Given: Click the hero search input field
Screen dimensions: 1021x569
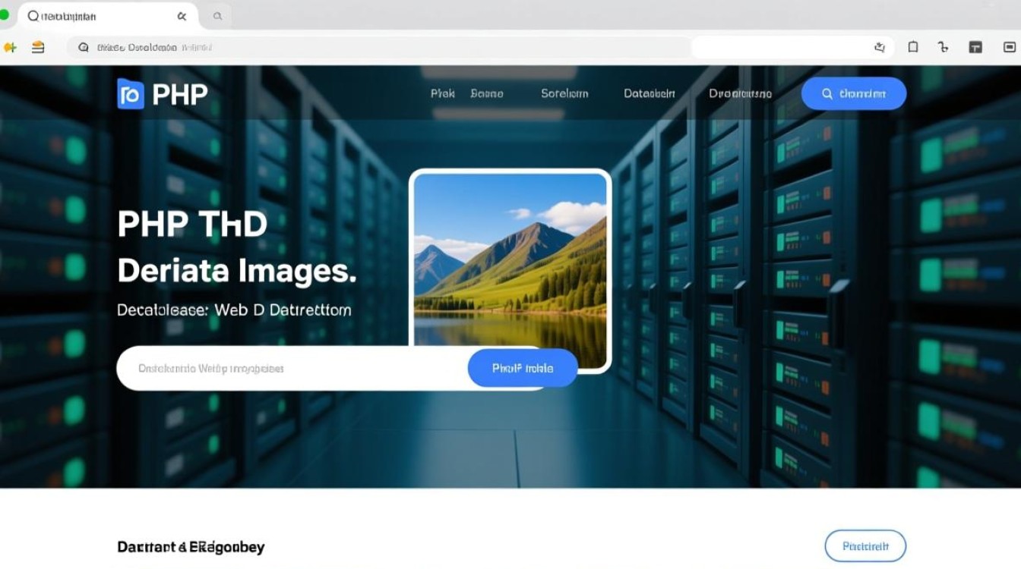Looking at the screenshot, I should [289, 369].
